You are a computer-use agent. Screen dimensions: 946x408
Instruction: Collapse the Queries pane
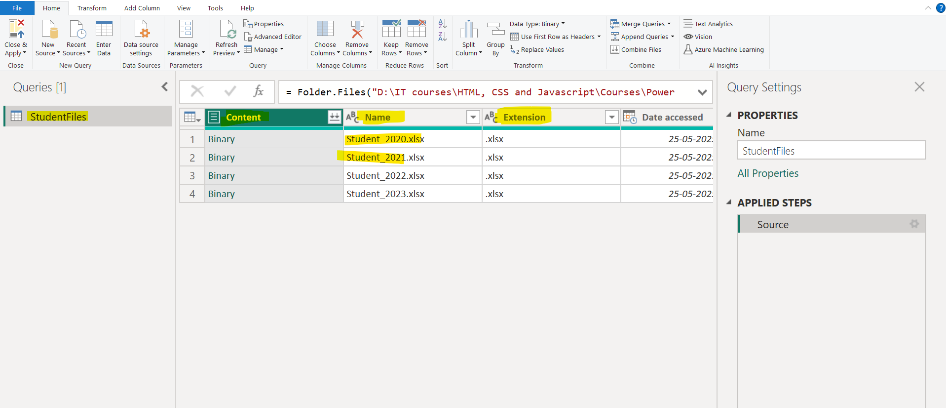click(165, 87)
